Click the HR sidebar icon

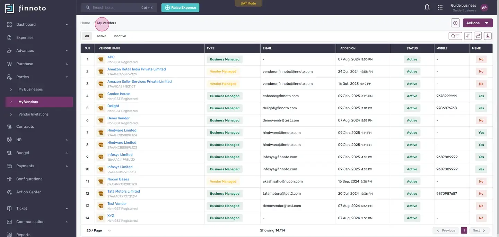point(9,139)
